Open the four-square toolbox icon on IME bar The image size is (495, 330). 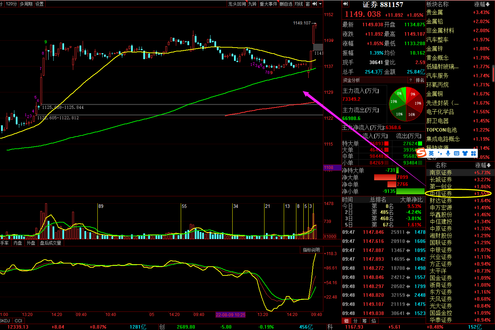pyautogui.click(x=474, y=153)
